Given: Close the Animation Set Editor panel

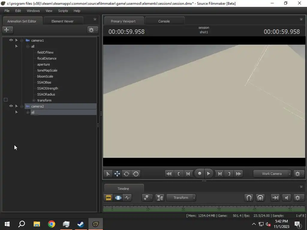Looking at the screenshot, I should pos(95,19).
